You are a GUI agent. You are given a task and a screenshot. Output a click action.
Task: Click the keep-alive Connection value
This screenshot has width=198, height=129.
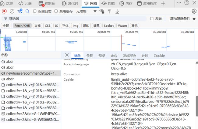tap(119, 74)
